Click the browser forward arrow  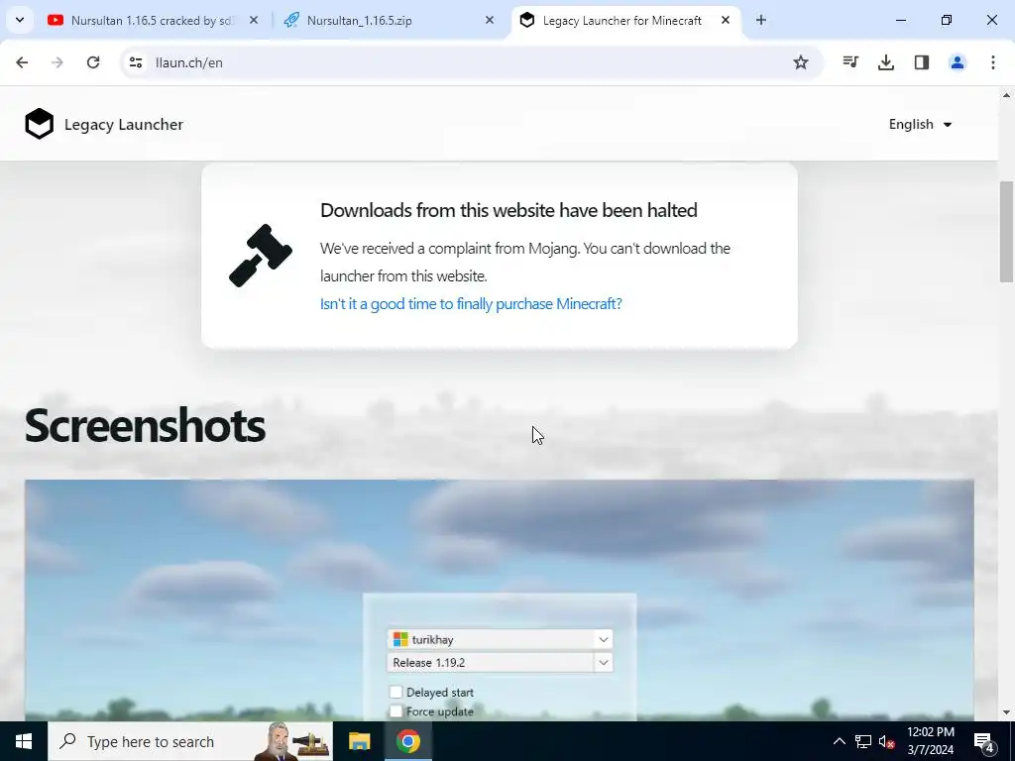57,62
